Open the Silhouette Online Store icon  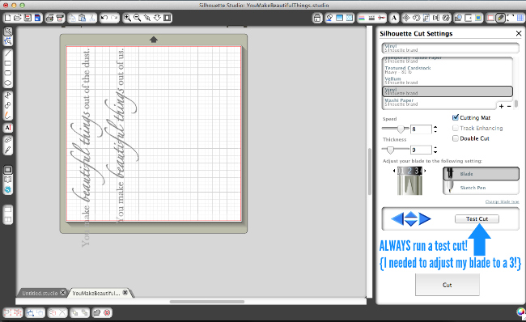(8, 190)
